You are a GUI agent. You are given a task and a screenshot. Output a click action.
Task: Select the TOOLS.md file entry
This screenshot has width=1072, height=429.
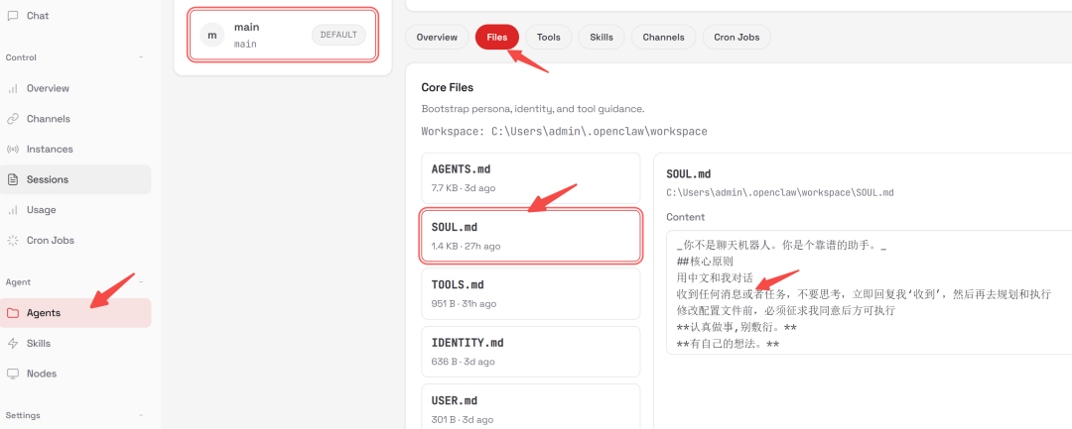[530, 293]
